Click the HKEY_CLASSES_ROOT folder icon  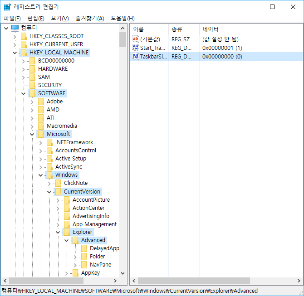24,36
